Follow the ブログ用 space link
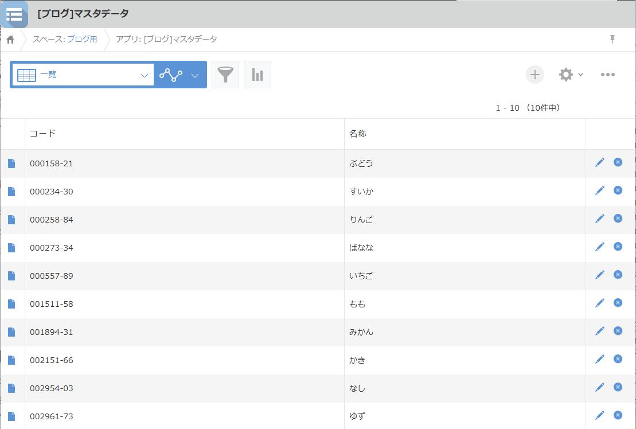This screenshot has width=636, height=429. pyautogui.click(x=82, y=39)
